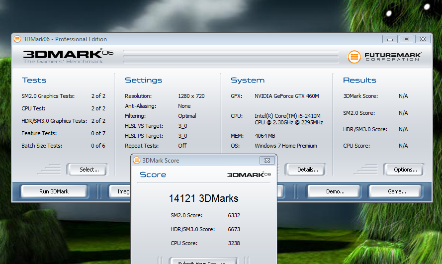Close the 3DMark Score dialog
442x264 pixels.
tap(266, 160)
